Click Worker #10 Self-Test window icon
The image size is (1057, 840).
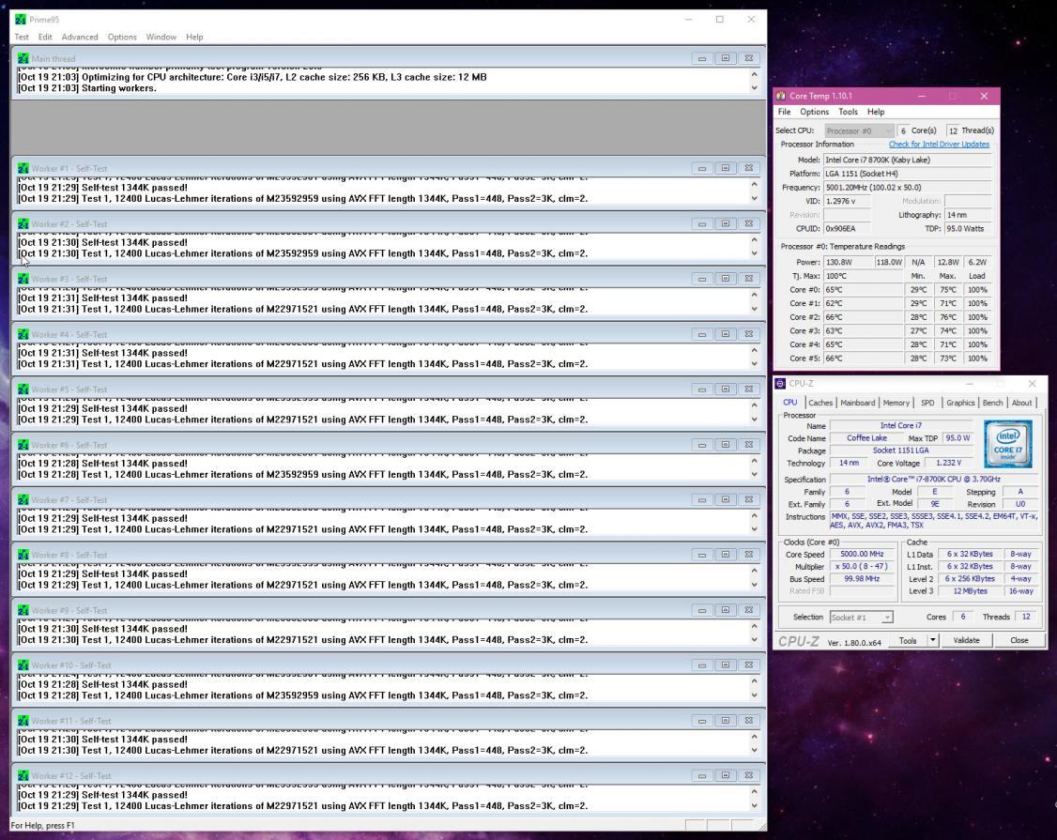pyautogui.click(x=23, y=665)
